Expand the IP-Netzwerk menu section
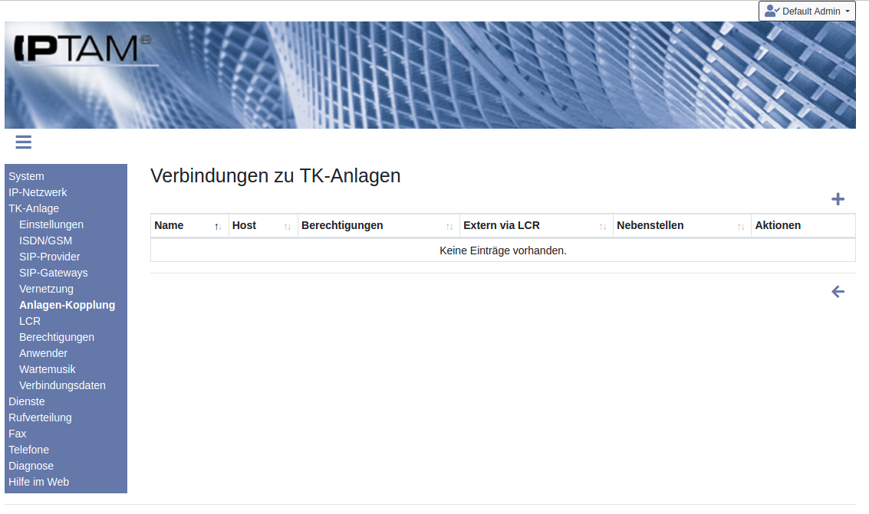Image resolution: width=869 pixels, height=514 pixels. coord(38,192)
